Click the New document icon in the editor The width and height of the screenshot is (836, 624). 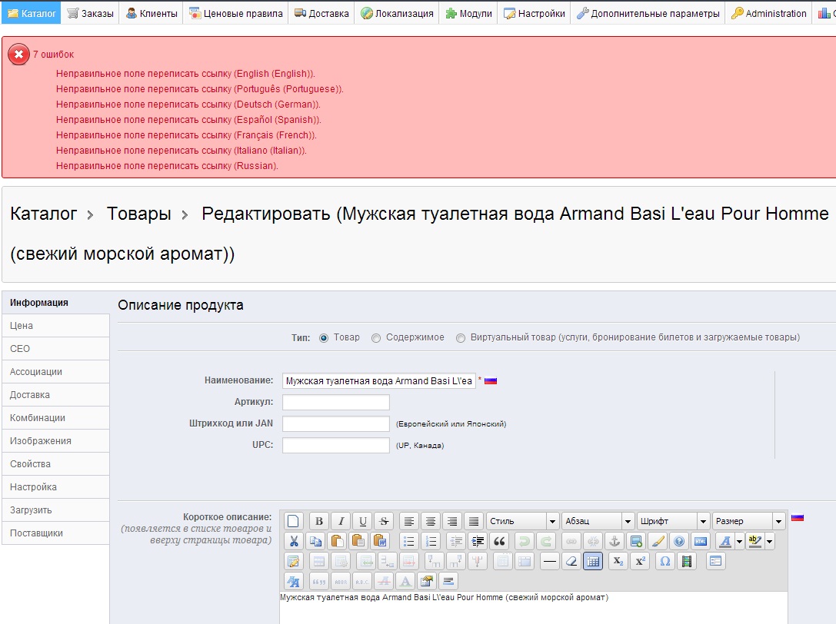coord(293,521)
